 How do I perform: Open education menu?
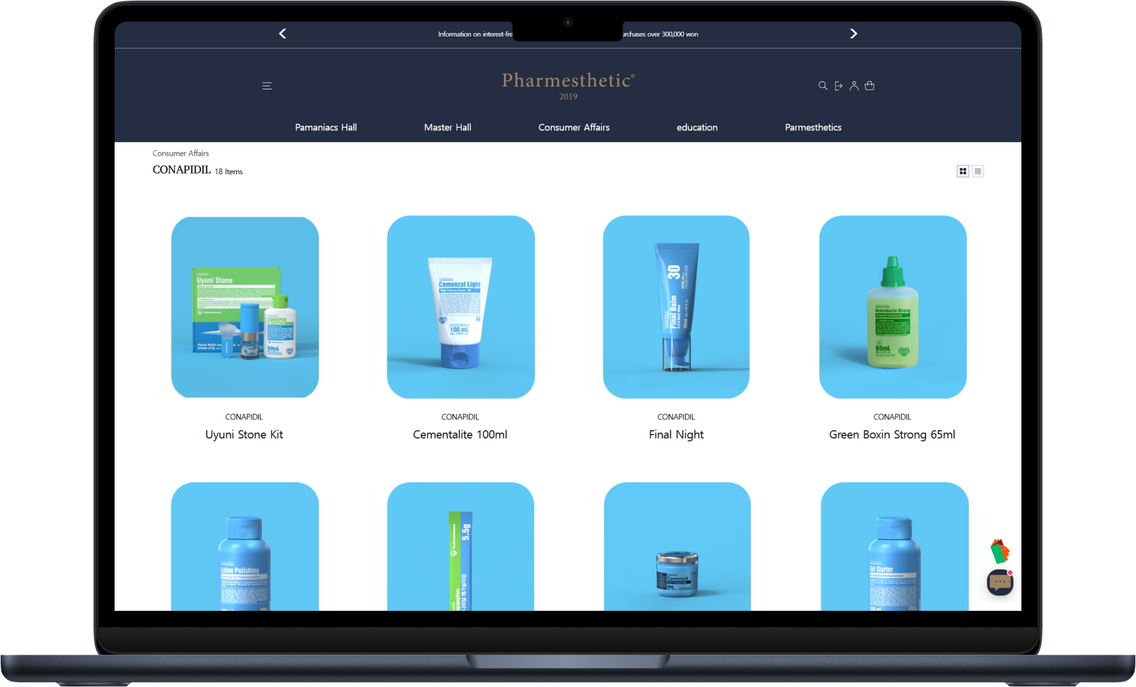[697, 127]
